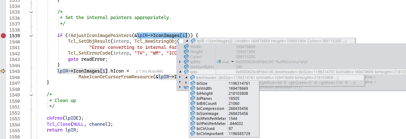406x139 pixels.
Task: Collapse the code block at line 1535
Action: 31,12
